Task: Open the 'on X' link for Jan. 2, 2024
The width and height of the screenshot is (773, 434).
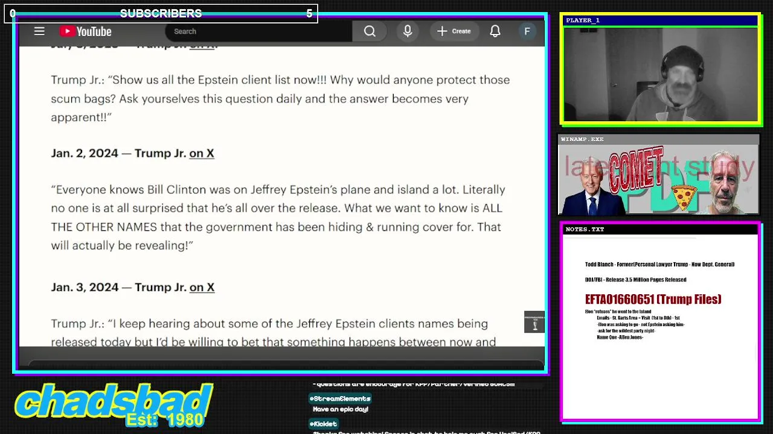Action: [x=202, y=153]
